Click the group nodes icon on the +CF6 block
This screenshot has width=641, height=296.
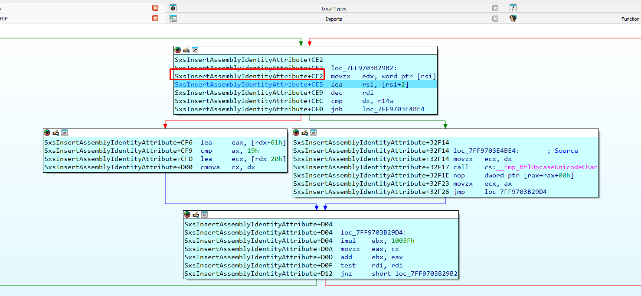tap(64, 132)
